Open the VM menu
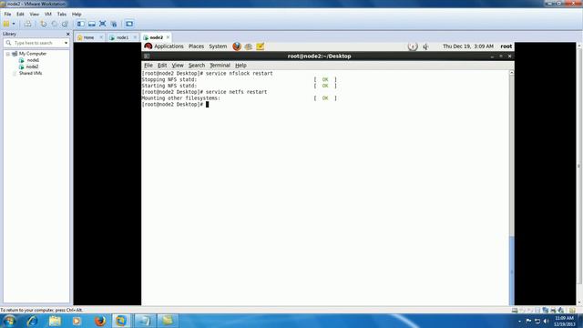Image resolution: width=583 pixels, height=328 pixels. point(48,15)
